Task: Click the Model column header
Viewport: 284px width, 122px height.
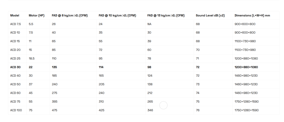Action: pyautogui.click(x=15, y=15)
